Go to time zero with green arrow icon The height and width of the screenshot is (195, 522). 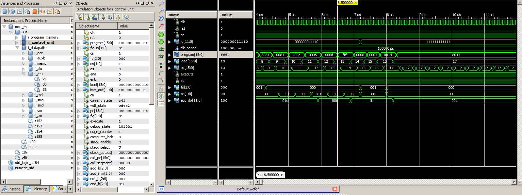click(161, 35)
